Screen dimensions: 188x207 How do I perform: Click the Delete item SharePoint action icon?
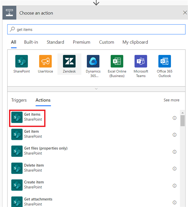click(17, 168)
